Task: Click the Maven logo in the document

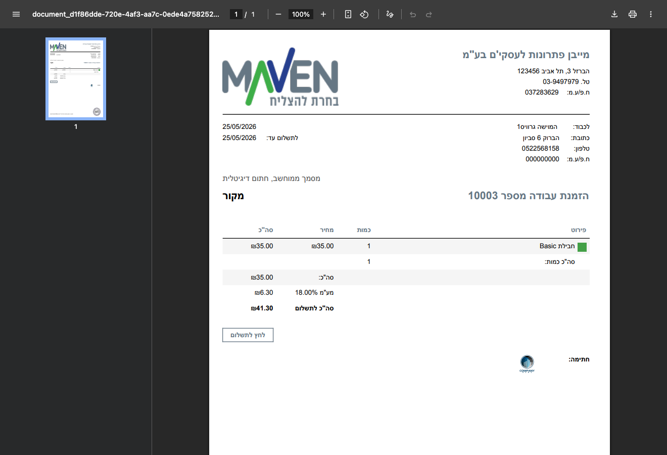Action: point(280,77)
